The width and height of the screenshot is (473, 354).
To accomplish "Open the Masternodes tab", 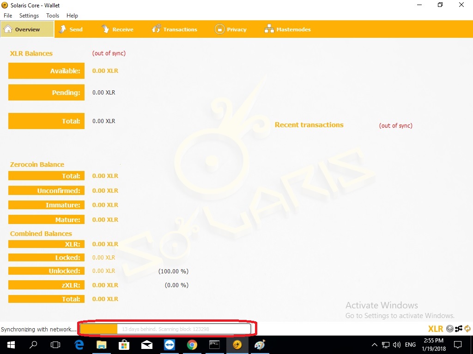I will pyautogui.click(x=287, y=29).
